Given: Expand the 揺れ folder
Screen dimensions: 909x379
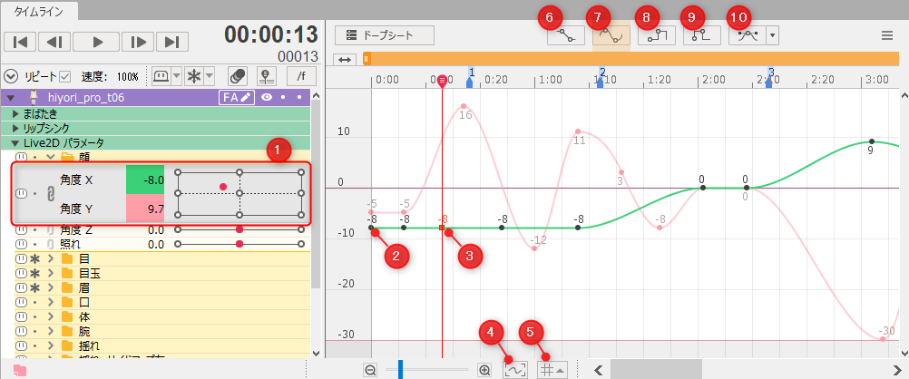Looking at the screenshot, I should (x=51, y=347).
